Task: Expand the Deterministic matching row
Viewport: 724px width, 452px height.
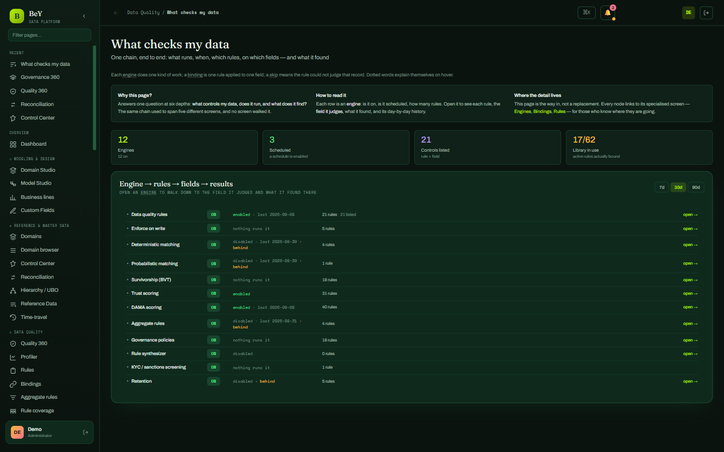Action: click(128, 245)
